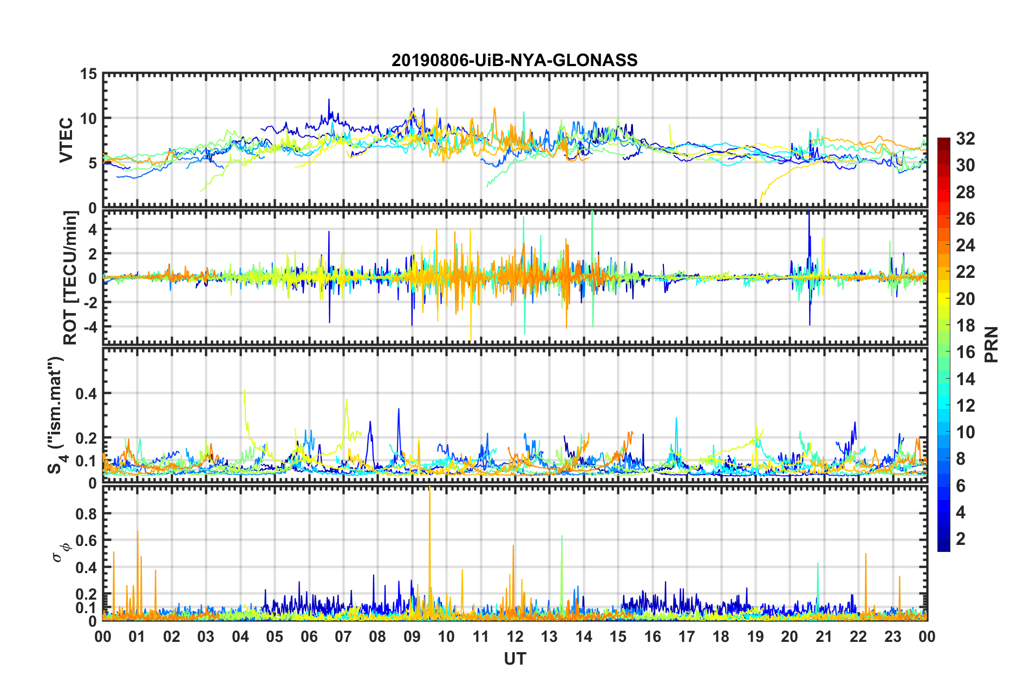The height and width of the screenshot is (689, 1030).
Task: Click the x-axis hour label 01
Action: click(x=137, y=636)
